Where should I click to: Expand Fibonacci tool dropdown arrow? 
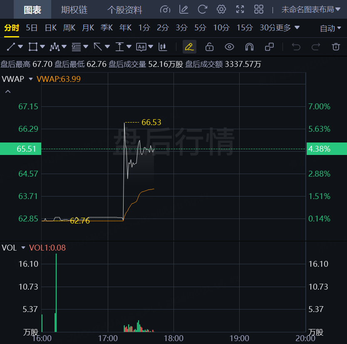(x=86, y=47)
